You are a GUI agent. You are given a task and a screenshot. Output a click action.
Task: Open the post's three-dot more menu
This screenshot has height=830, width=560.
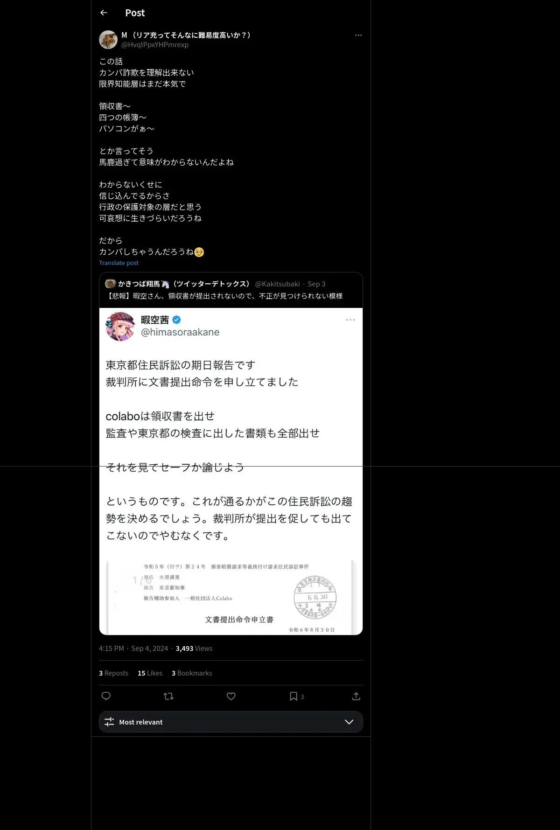click(x=358, y=35)
